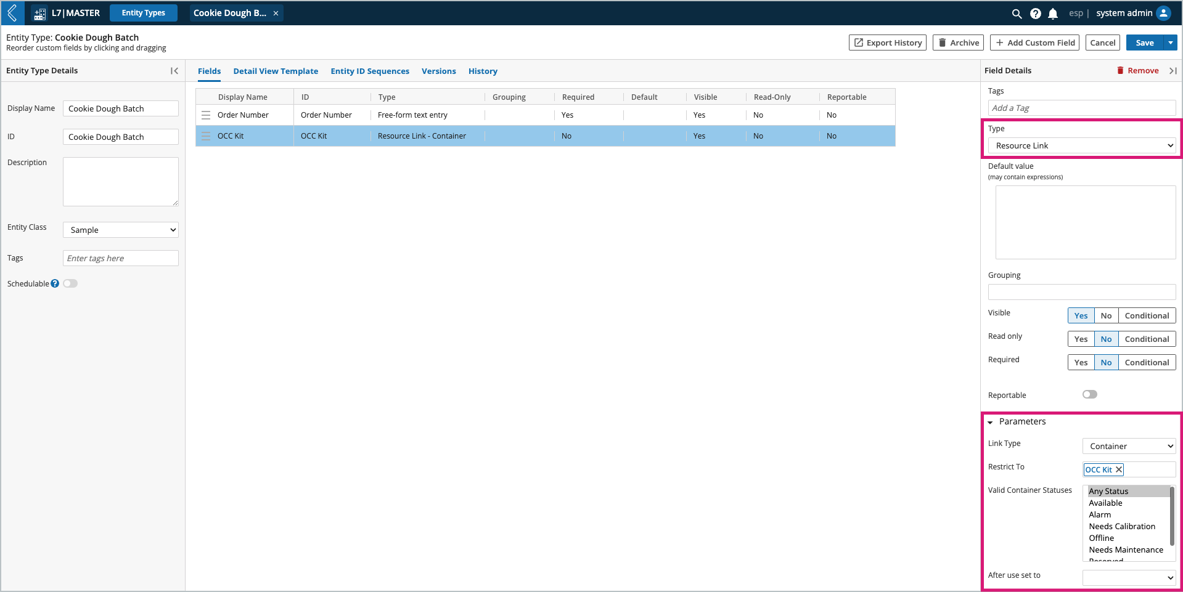Close the Cookie Dough B... tab

point(276,14)
